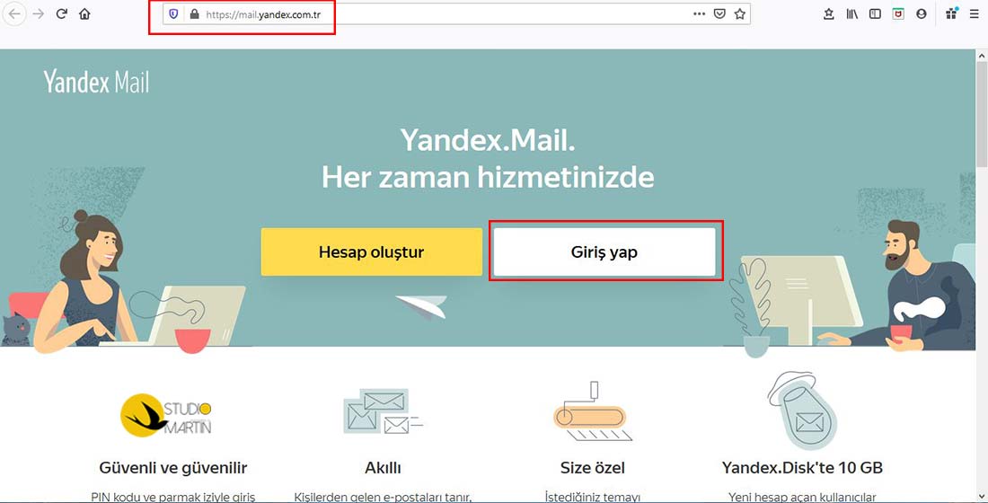Image resolution: width=988 pixels, height=503 pixels.
Task: Toggle the sidebar view icon
Action: click(876, 14)
